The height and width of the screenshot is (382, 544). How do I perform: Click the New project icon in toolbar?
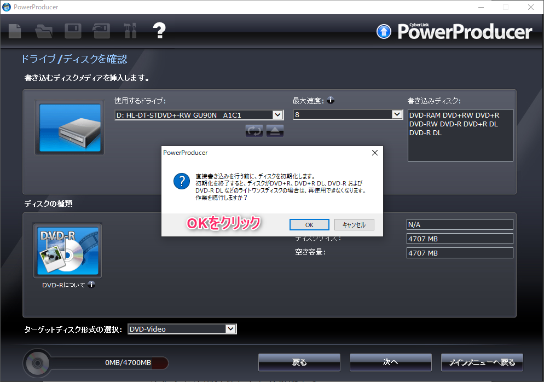click(15, 31)
